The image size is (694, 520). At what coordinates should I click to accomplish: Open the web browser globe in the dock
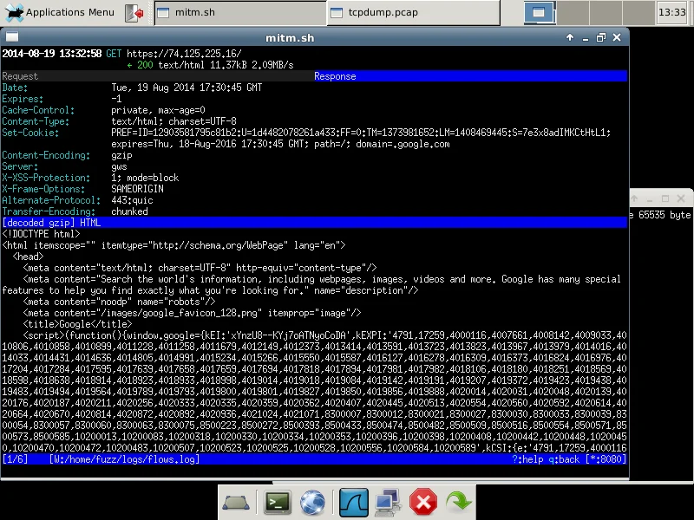[x=313, y=503]
